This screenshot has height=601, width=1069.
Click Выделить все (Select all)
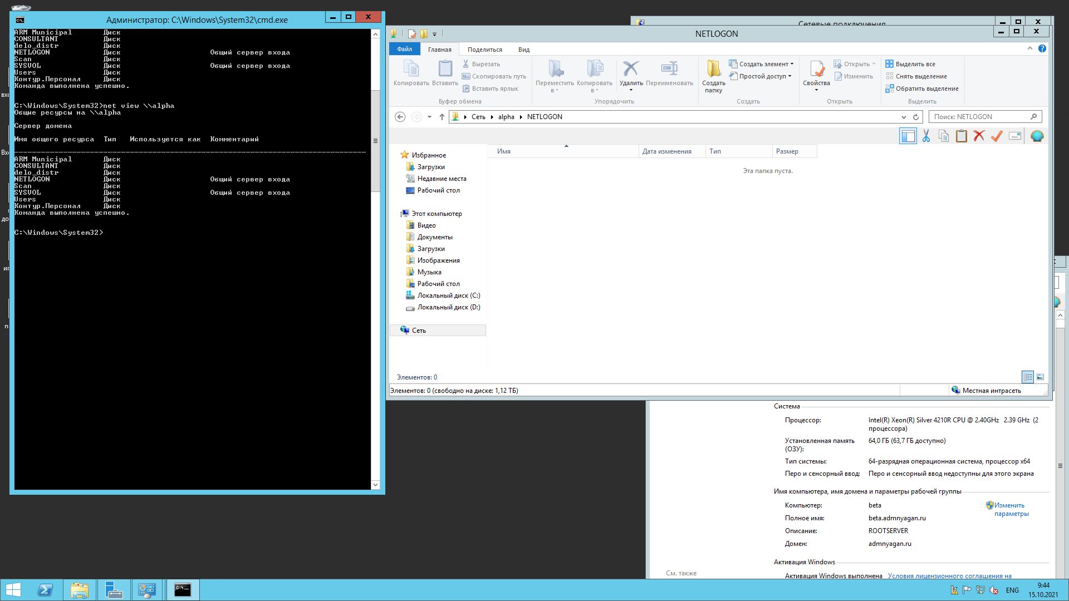coord(910,64)
